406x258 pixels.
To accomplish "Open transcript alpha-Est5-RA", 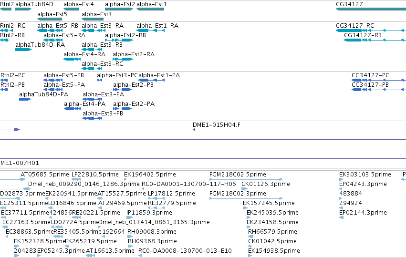I will (64, 35).
